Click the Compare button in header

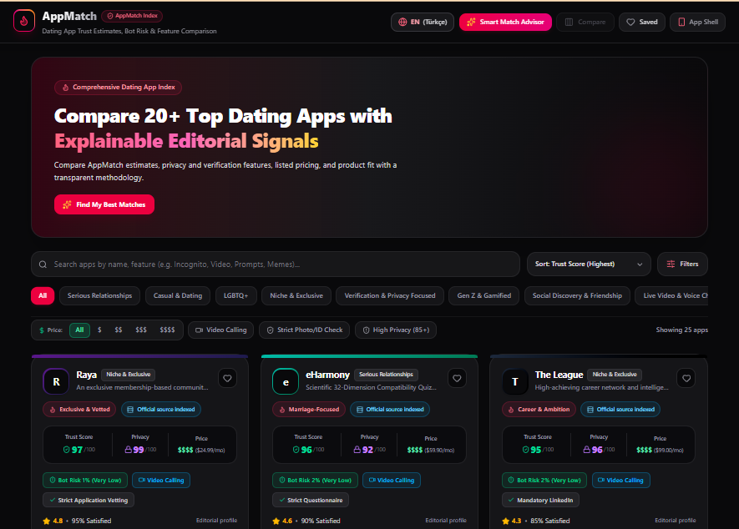[585, 22]
